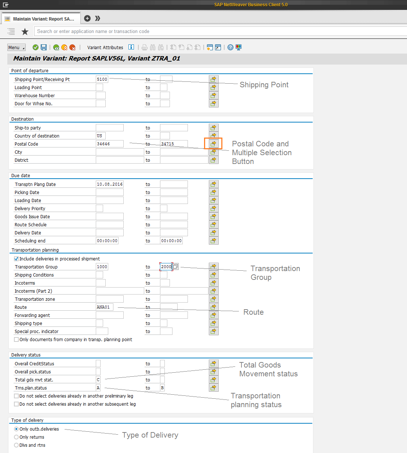This screenshot has height=453, width=407.
Task: Show more tabs with the double chevron
Action: coord(98,18)
